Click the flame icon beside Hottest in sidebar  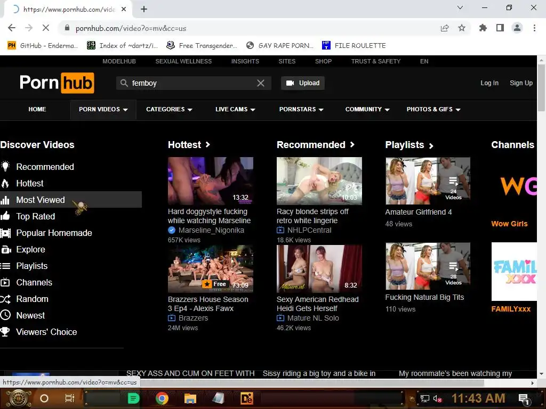coord(5,183)
